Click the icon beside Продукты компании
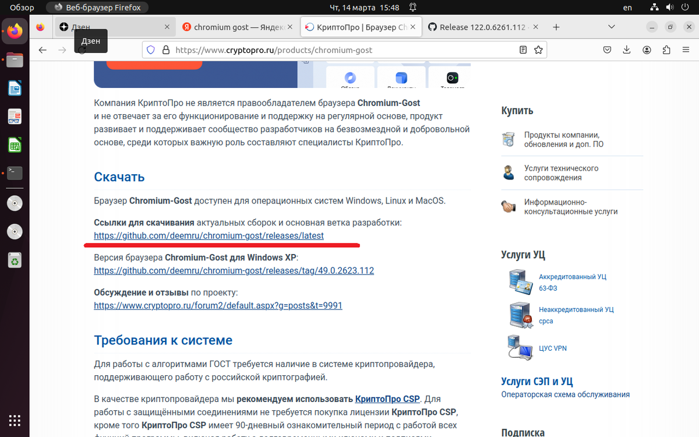This screenshot has width=699, height=437. point(509,139)
